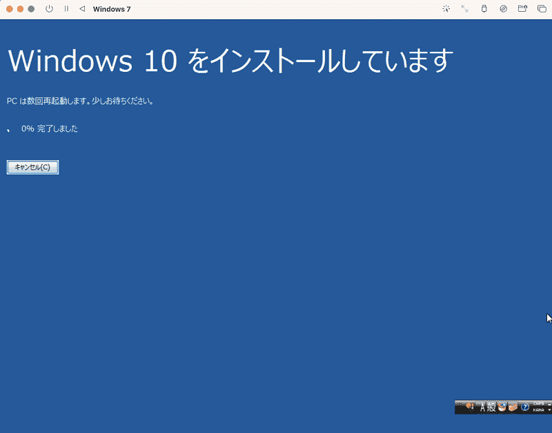This screenshot has height=433, width=552.
Task: Pause the virtual machine
Action: (66, 9)
